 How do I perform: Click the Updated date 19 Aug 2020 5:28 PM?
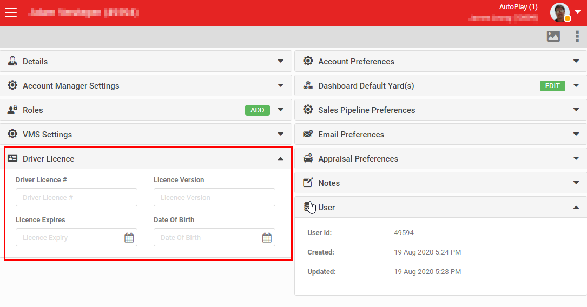(427, 271)
